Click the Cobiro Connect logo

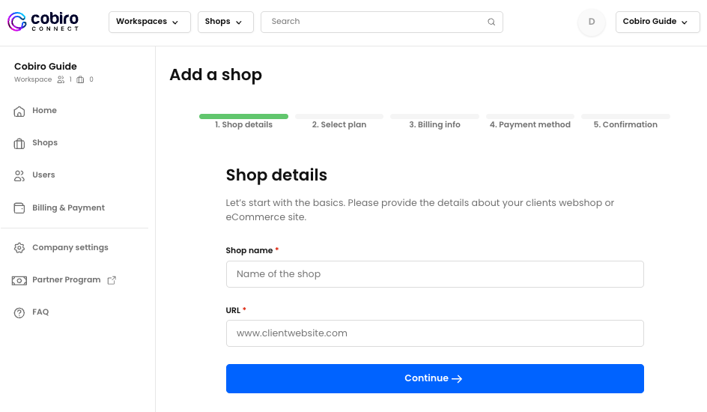43,22
